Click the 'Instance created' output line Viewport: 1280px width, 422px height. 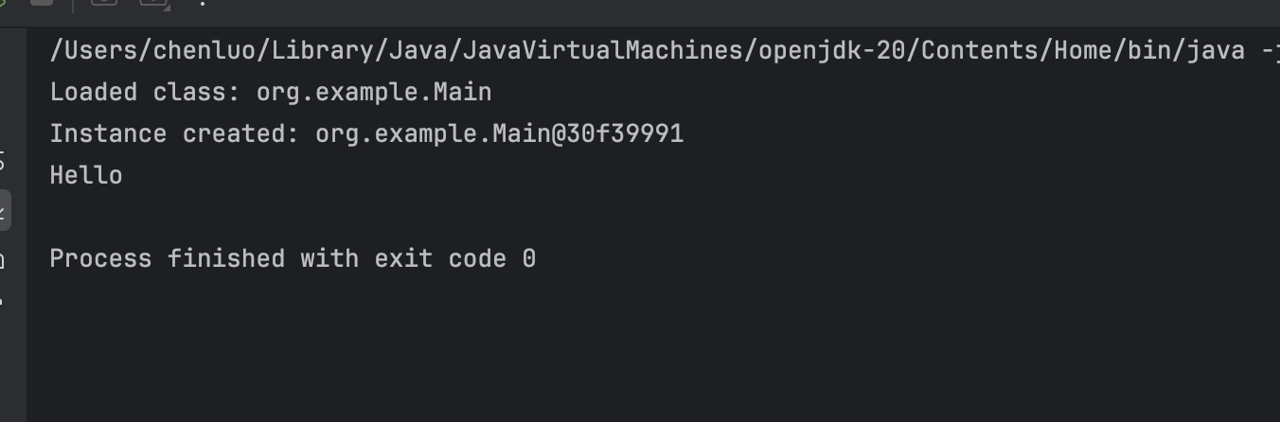coord(366,133)
